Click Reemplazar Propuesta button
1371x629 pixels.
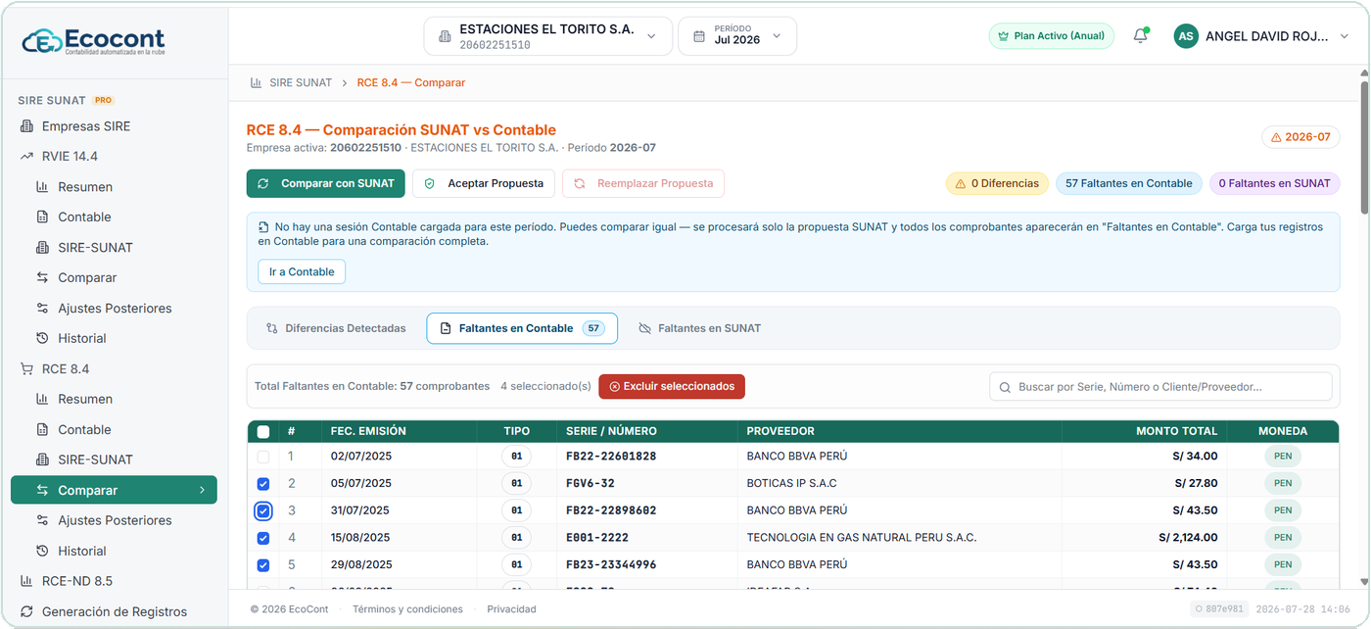(x=643, y=183)
